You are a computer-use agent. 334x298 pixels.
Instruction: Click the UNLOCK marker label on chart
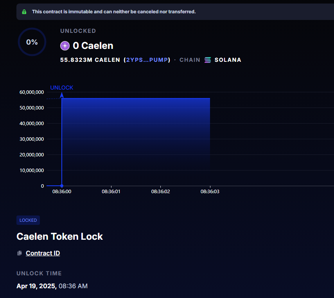(61, 88)
